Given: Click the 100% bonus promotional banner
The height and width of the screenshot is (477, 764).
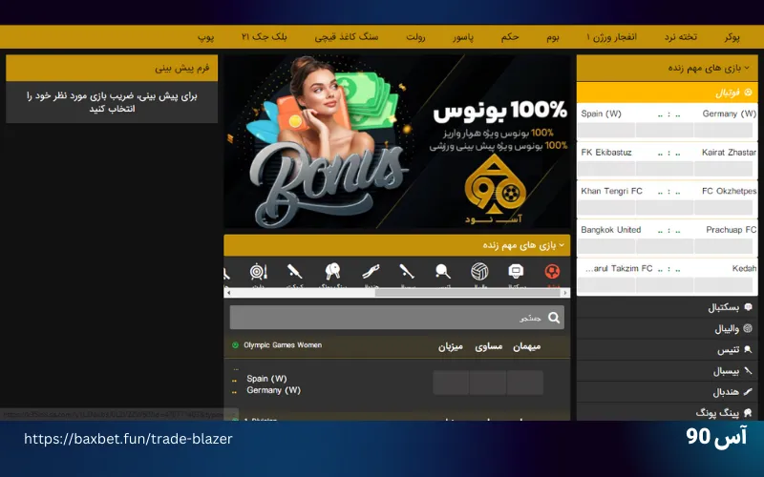Looking at the screenshot, I should point(396,141).
